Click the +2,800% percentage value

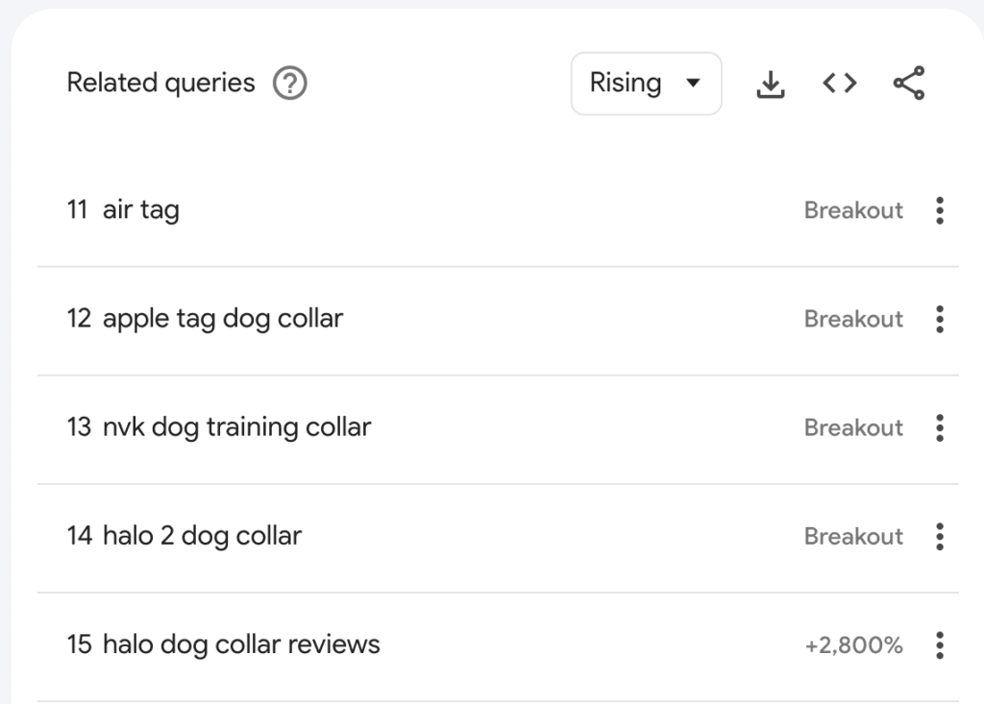click(854, 645)
